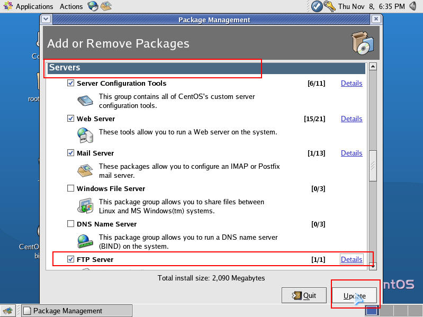Screen dimensions: 423x317
Task: Click the Update button
Action: point(354,295)
